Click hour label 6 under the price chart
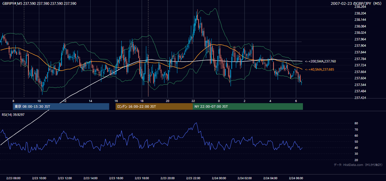This screenshot has height=181, width=386. tap(296, 101)
